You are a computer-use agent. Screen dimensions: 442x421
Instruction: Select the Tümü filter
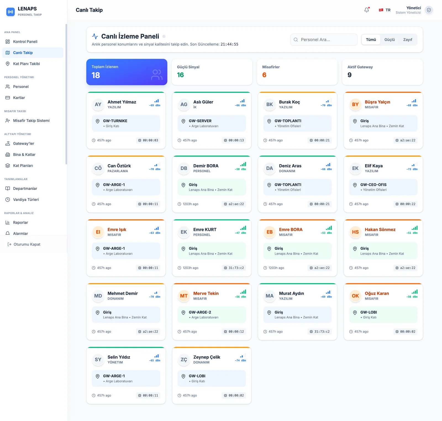(371, 40)
